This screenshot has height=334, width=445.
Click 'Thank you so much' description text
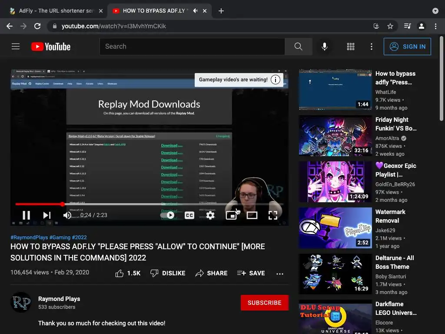pyautogui.click(x=102, y=323)
